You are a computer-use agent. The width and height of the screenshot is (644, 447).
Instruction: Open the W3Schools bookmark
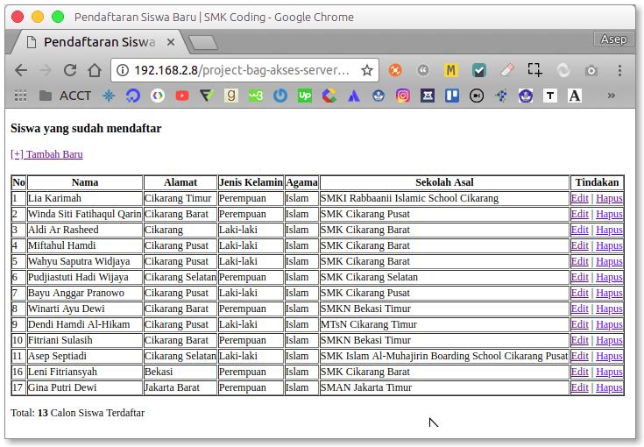tap(256, 96)
